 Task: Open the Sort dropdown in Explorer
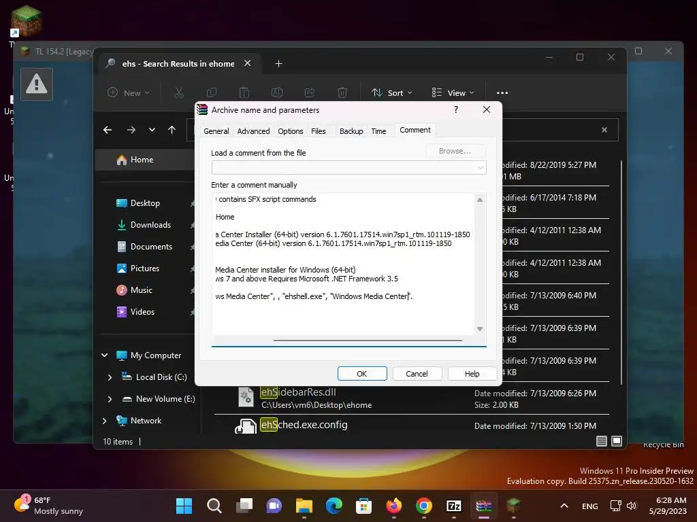(391, 92)
